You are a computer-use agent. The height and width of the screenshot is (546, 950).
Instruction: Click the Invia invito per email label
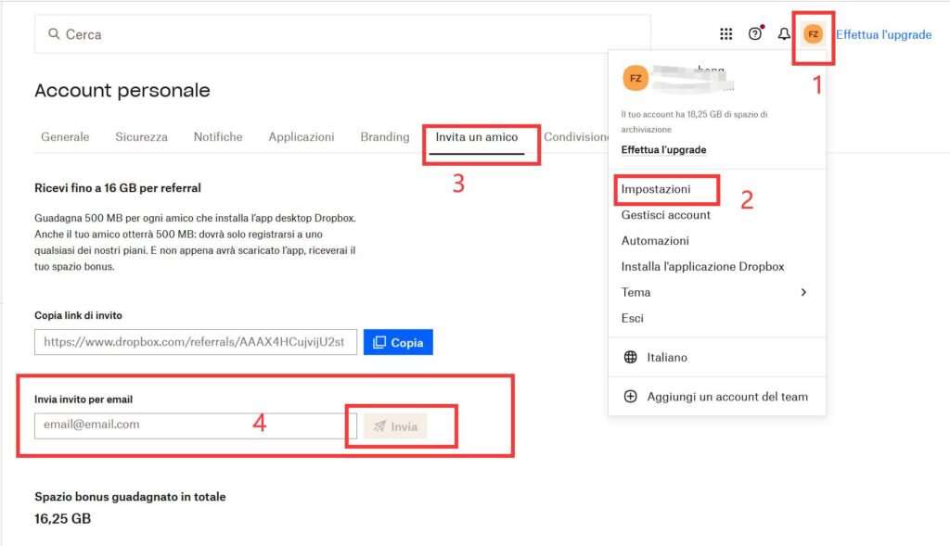[x=83, y=400]
